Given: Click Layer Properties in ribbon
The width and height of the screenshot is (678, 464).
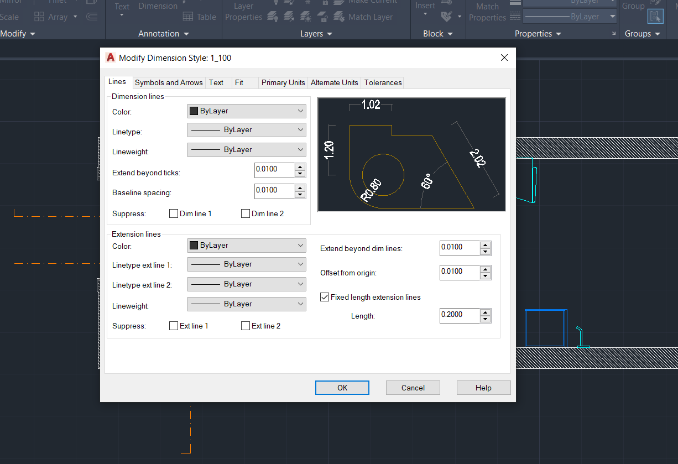Looking at the screenshot, I should click(x=243, y=12).
